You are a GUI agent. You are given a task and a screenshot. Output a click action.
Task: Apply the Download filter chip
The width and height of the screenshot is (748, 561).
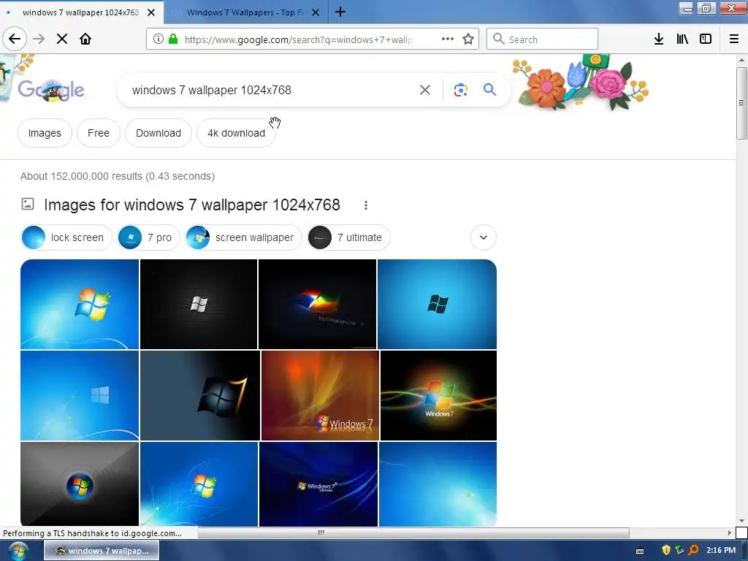click(x=159, y=133)
